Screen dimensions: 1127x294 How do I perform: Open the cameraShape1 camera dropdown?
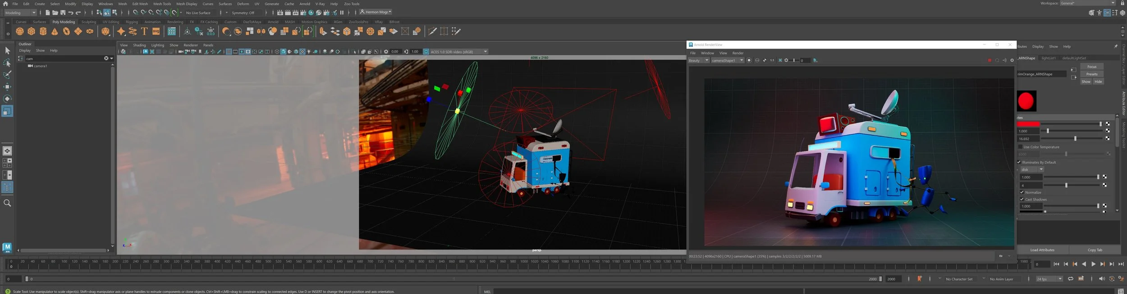(727, 61)
